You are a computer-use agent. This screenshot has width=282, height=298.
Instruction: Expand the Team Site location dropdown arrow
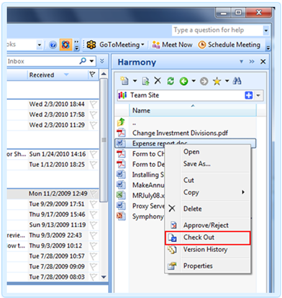pyautogui.click(x=258, y=96)
